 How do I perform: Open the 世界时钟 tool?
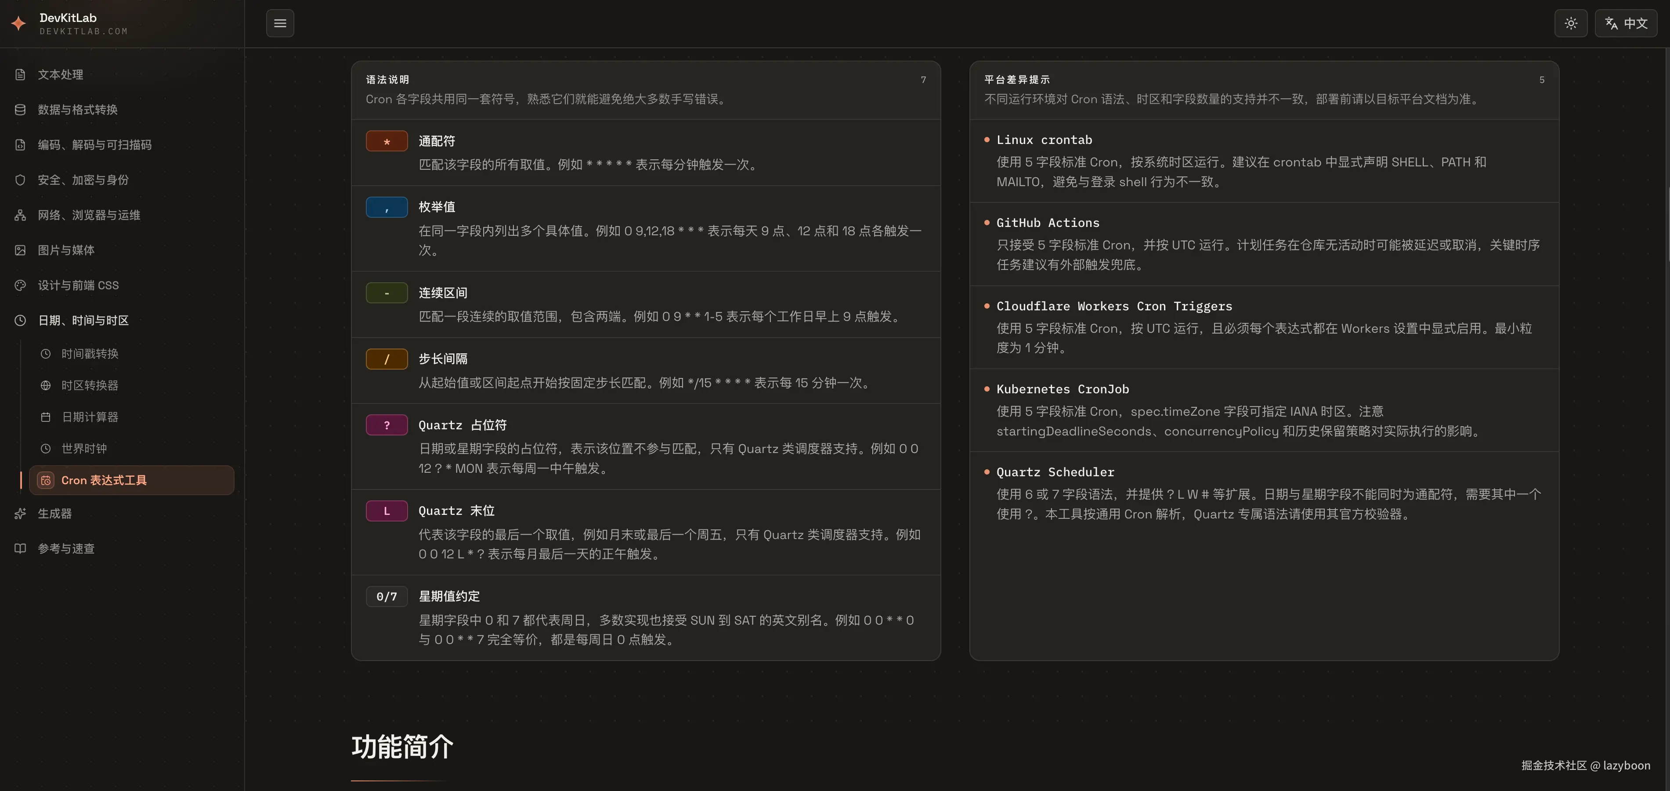(132, 448)
